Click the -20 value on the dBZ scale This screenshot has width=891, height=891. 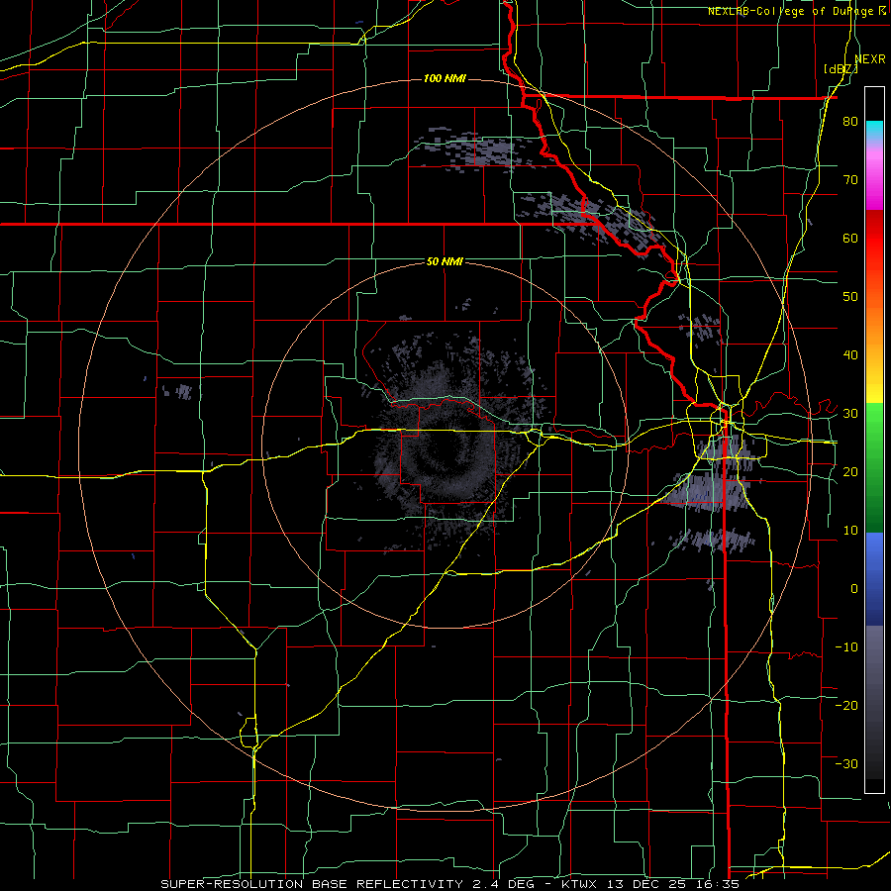[846, 705]
